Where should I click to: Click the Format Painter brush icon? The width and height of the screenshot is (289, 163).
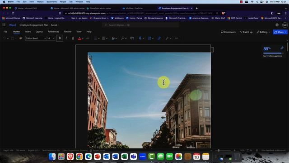21,38
